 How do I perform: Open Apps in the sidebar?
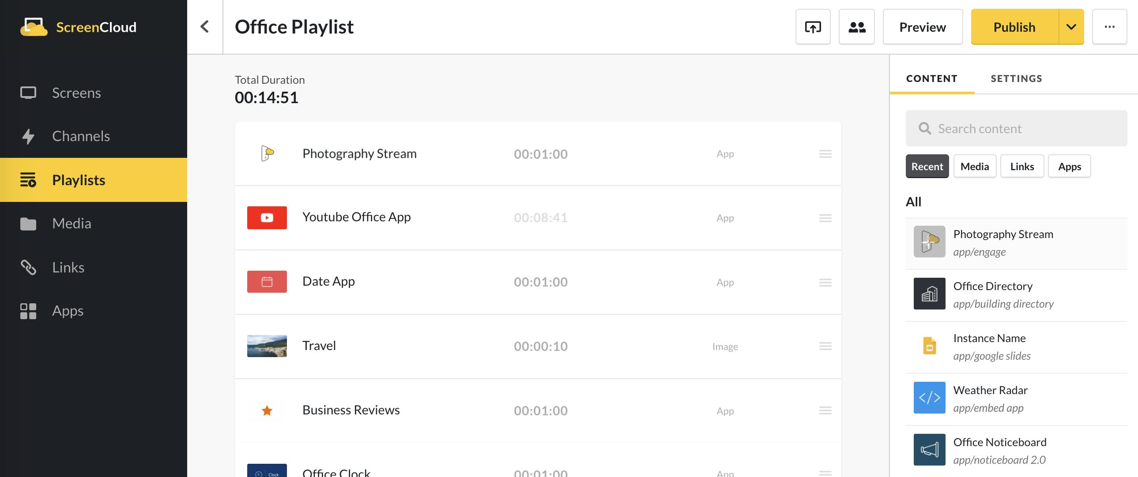tap(94, 311)
